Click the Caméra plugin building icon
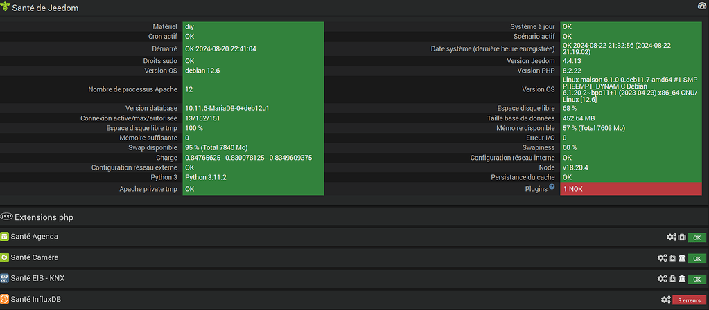 pyautogui.click(x=682, y=258)
